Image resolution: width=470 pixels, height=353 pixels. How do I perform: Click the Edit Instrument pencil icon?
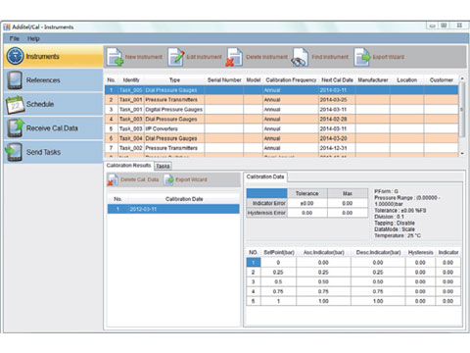tap(176, 57)
